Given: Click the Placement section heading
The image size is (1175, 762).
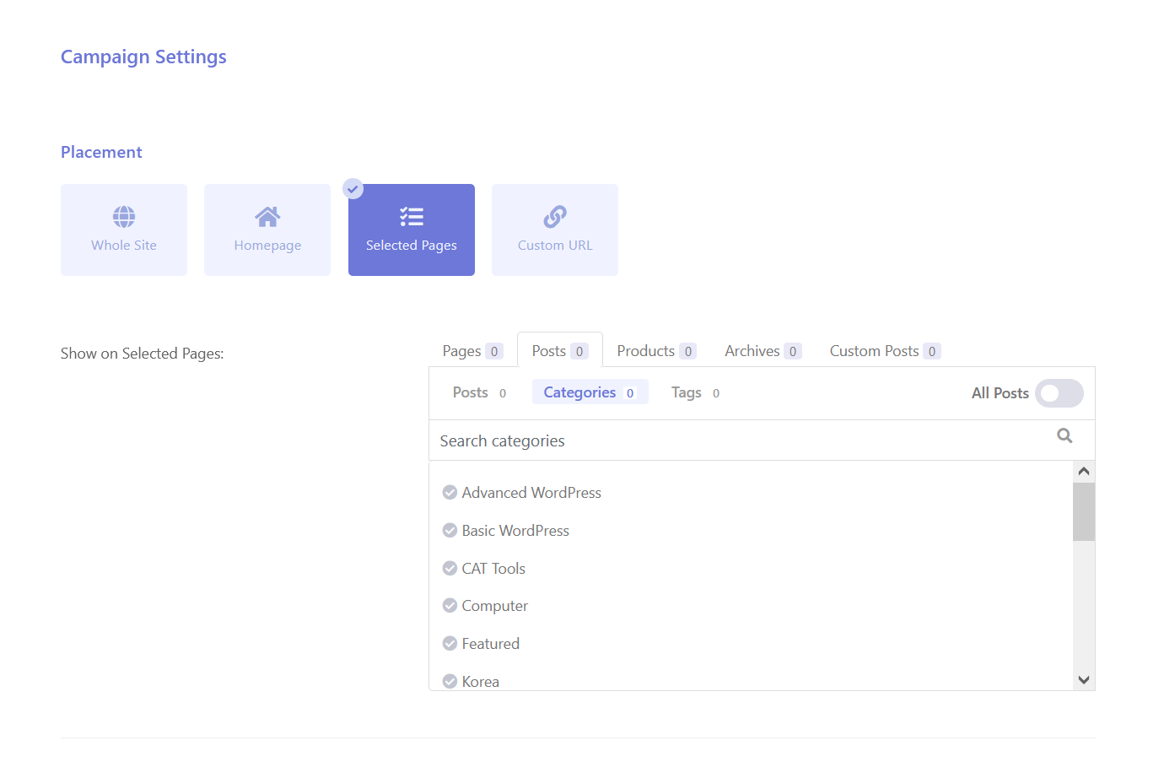Looking at the screenshot, I should pos(101,152).
